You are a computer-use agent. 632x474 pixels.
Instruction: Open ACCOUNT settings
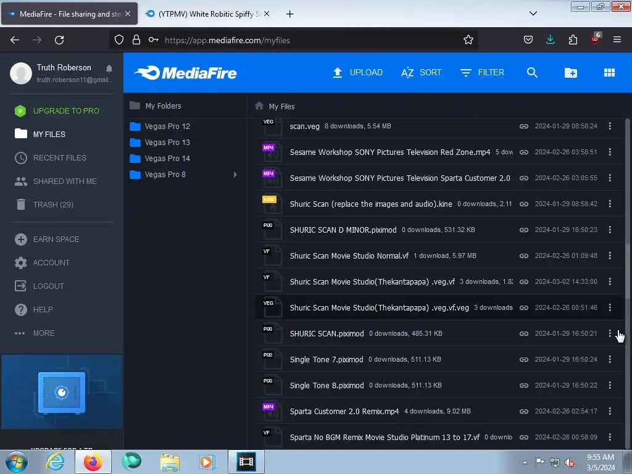[42, 263]
